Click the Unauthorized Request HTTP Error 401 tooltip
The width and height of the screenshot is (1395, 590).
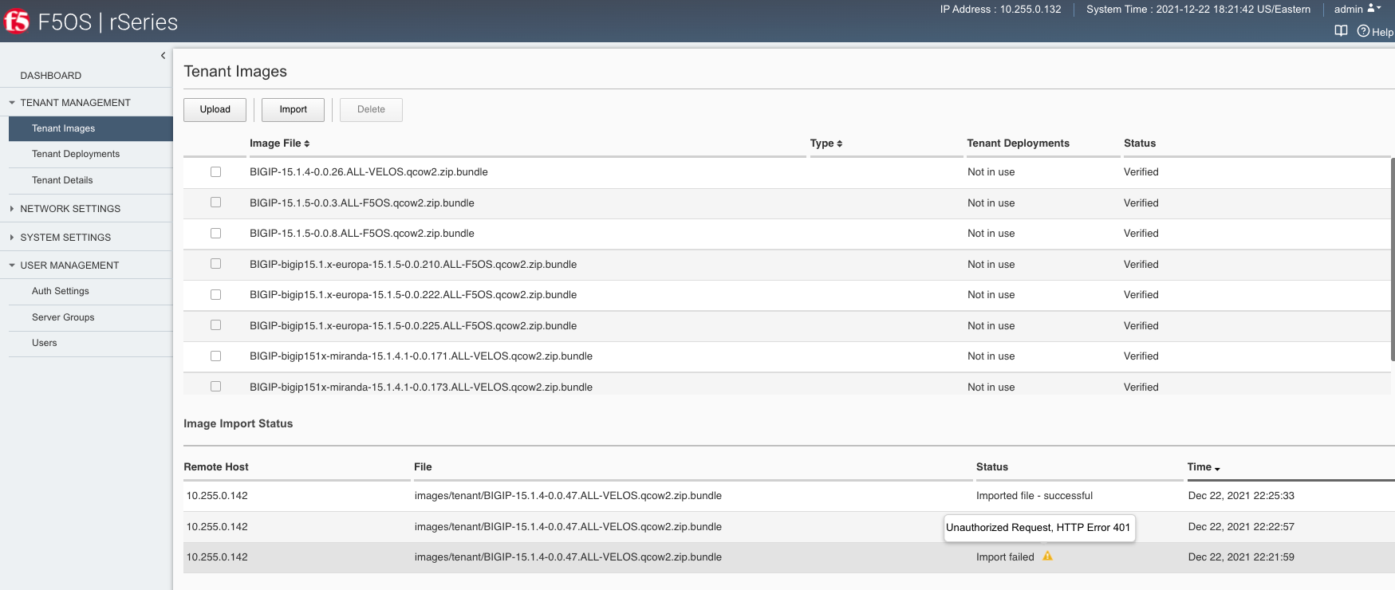(x=1038, y=528)
